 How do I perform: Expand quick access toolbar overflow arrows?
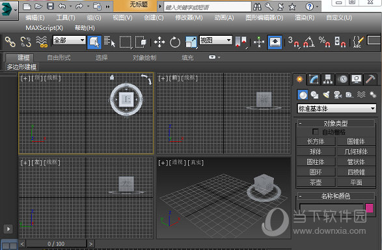tap(107, 7)
